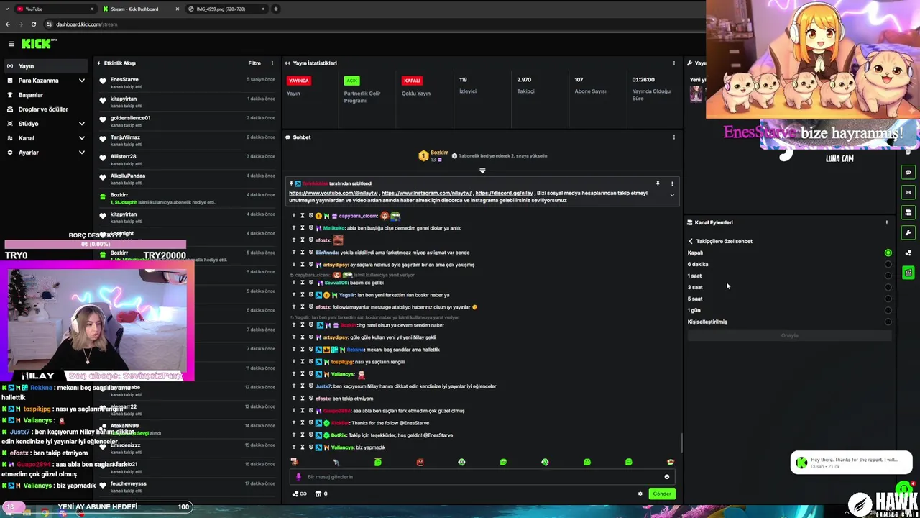This screenshot has height=518, width=920.
Task: Delete MelikeXo's chat message with trash icon
Action: (x=294, y=228)
